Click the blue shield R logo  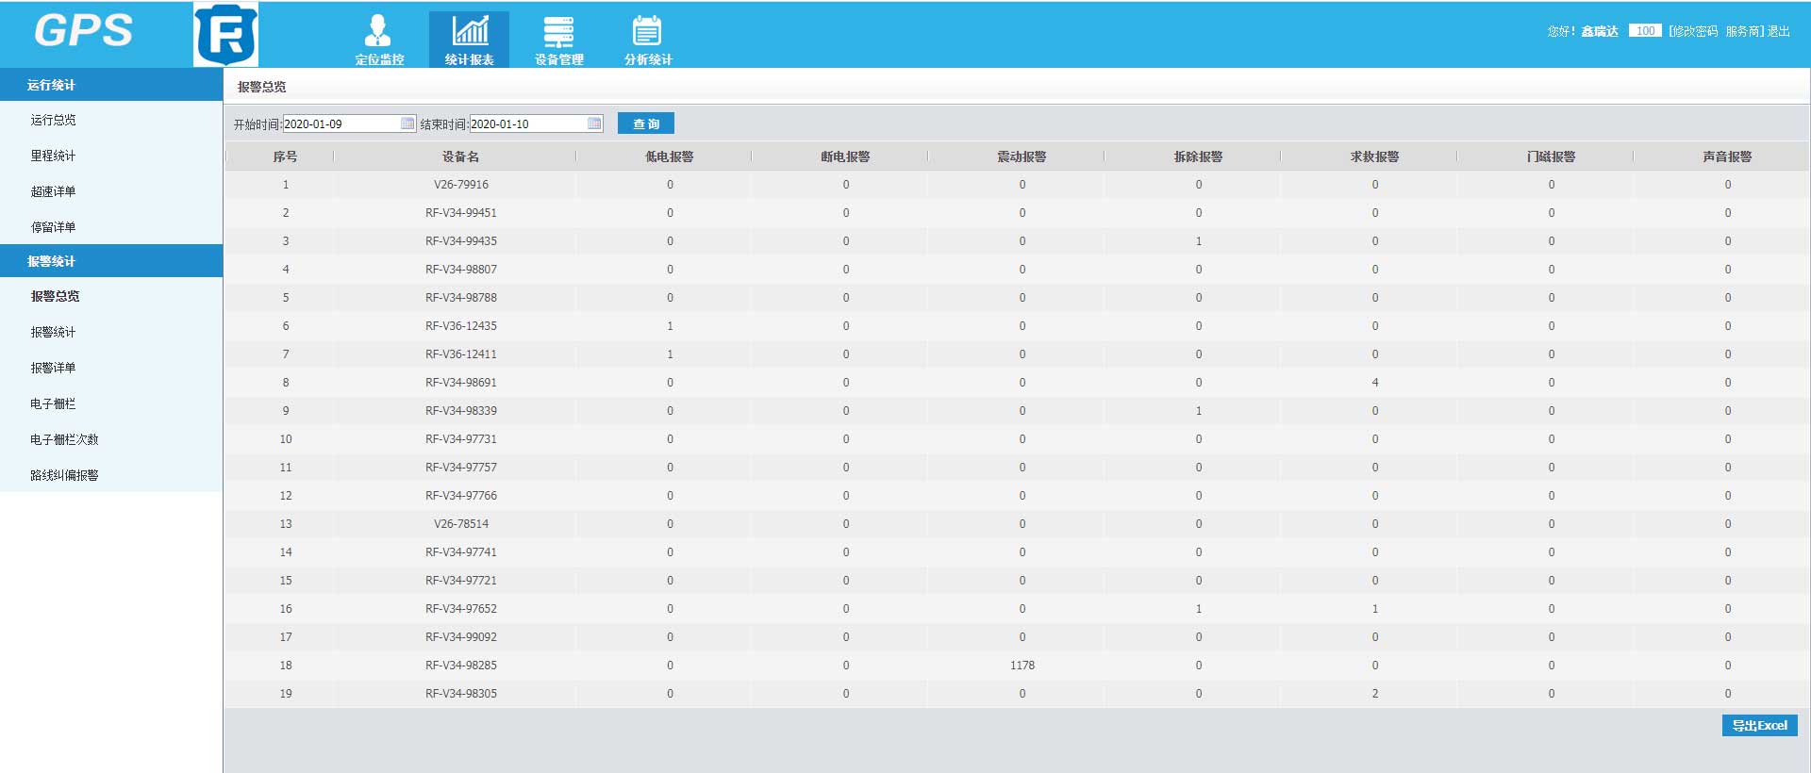[x=226, y=35]
